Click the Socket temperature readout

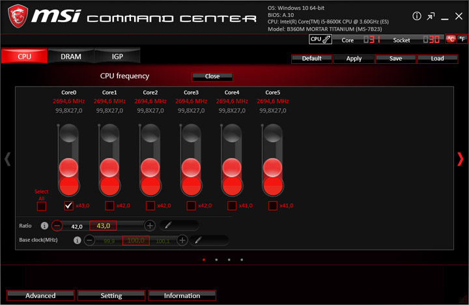pyautogui.click(x=431, y=40)
